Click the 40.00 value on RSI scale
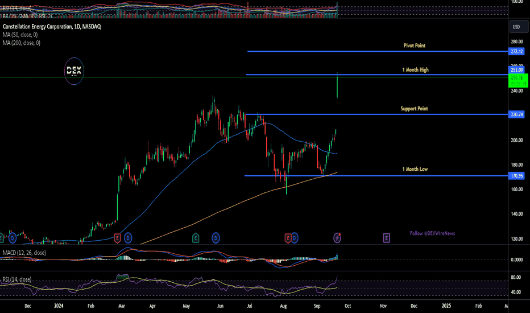This screenshot has width=530, height=313. [516, 292]
